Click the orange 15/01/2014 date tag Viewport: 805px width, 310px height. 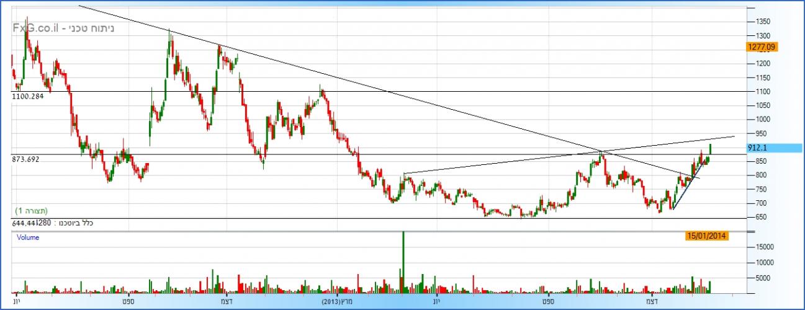tap(706, 236)
